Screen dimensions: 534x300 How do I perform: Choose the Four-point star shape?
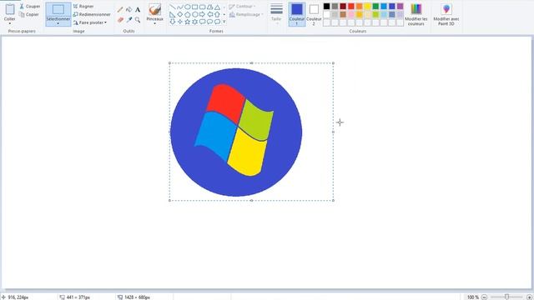point(180,22)
